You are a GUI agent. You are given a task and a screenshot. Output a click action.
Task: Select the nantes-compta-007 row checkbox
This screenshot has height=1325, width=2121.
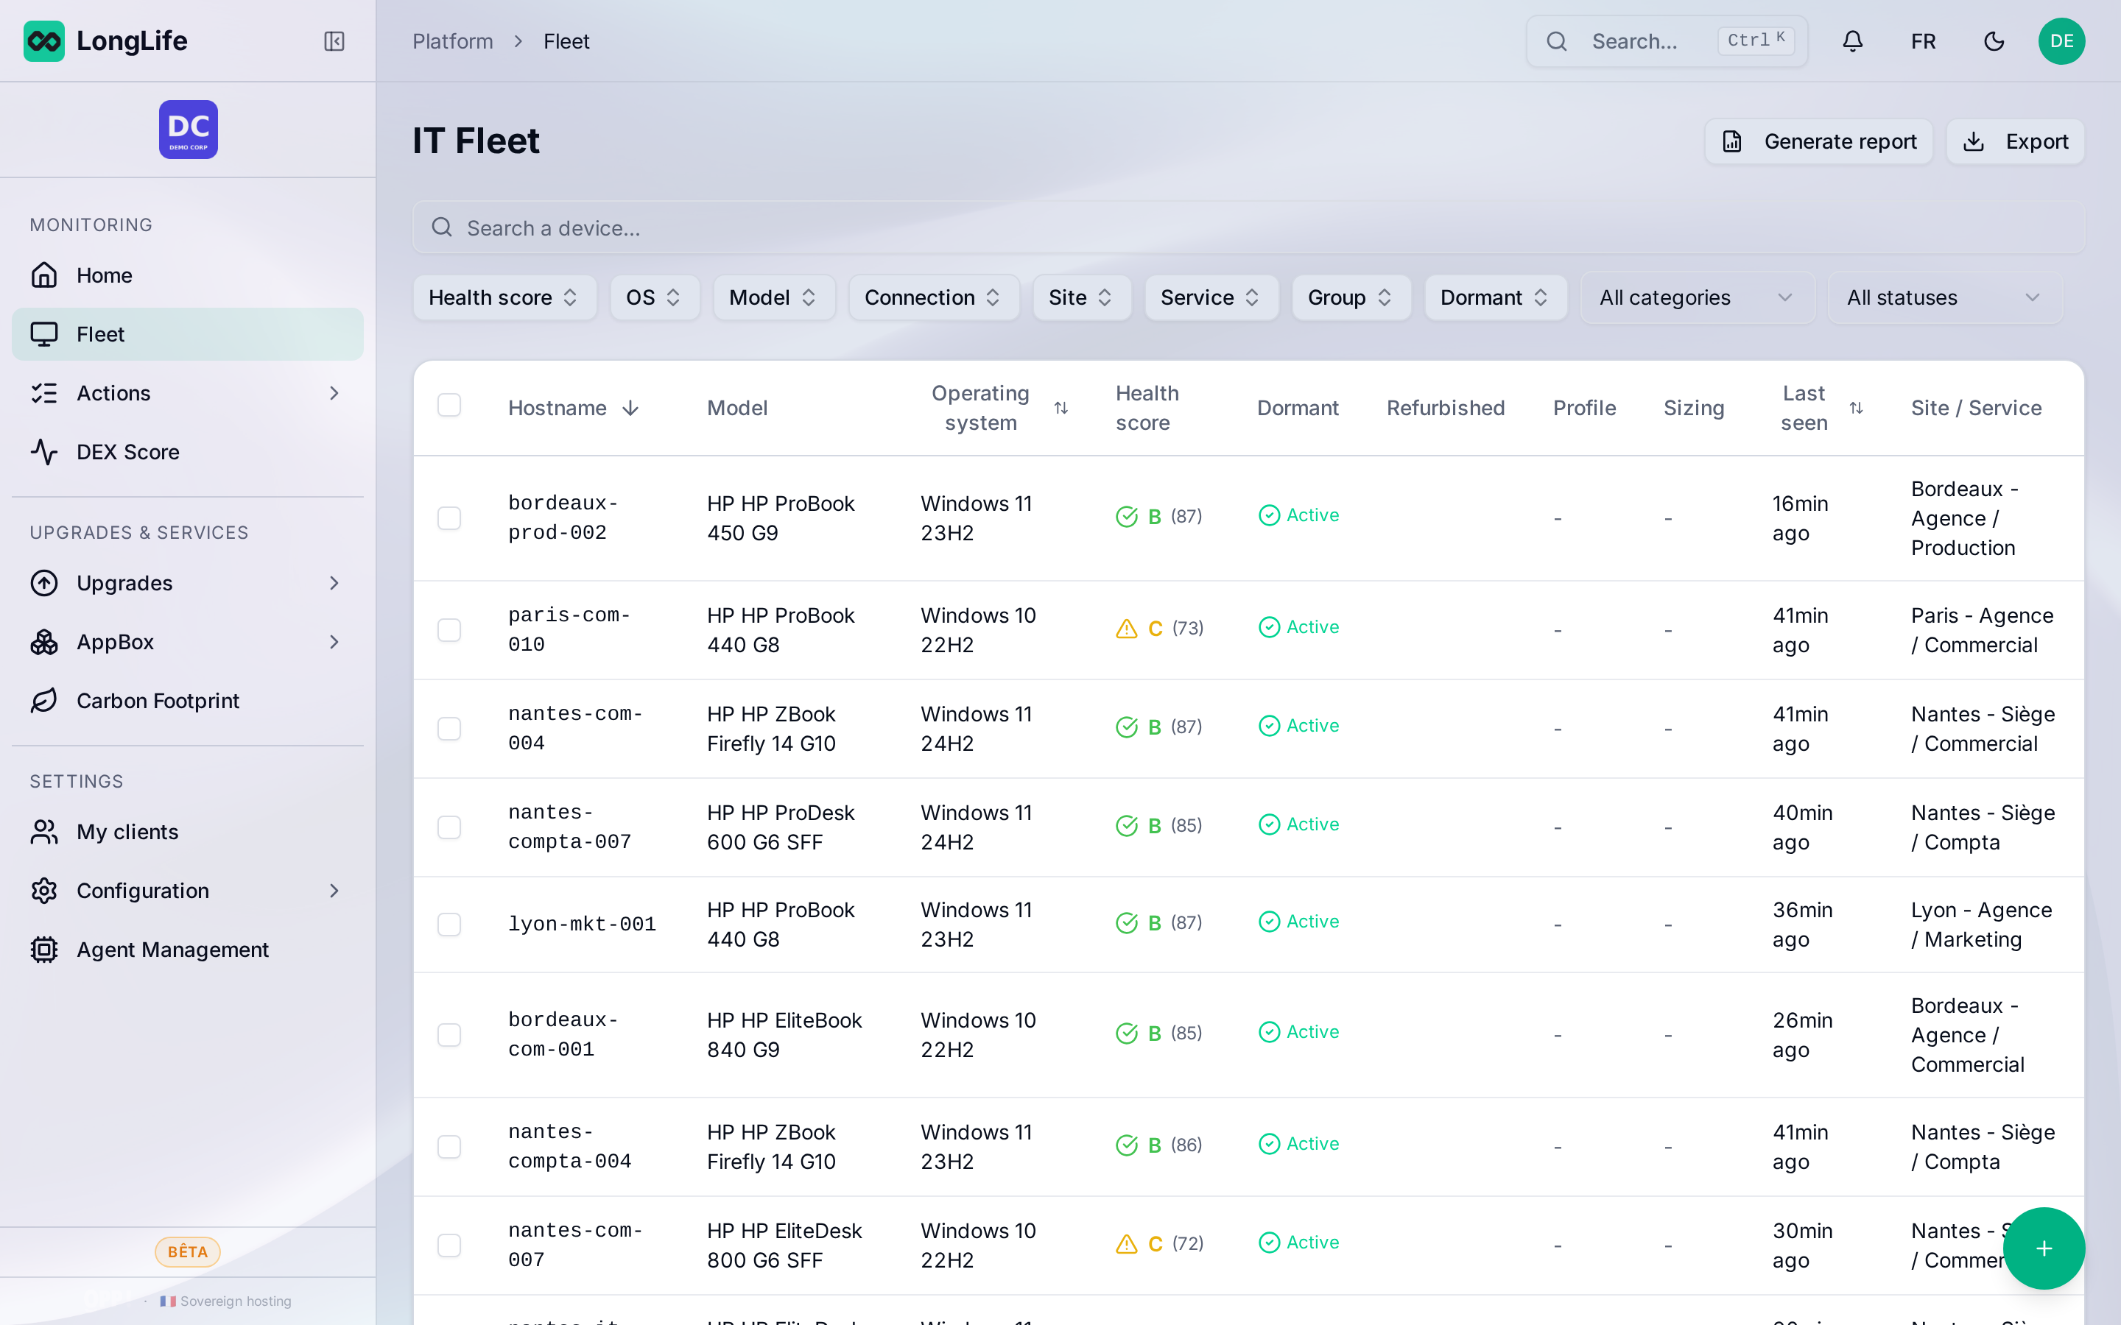[449, 827]
